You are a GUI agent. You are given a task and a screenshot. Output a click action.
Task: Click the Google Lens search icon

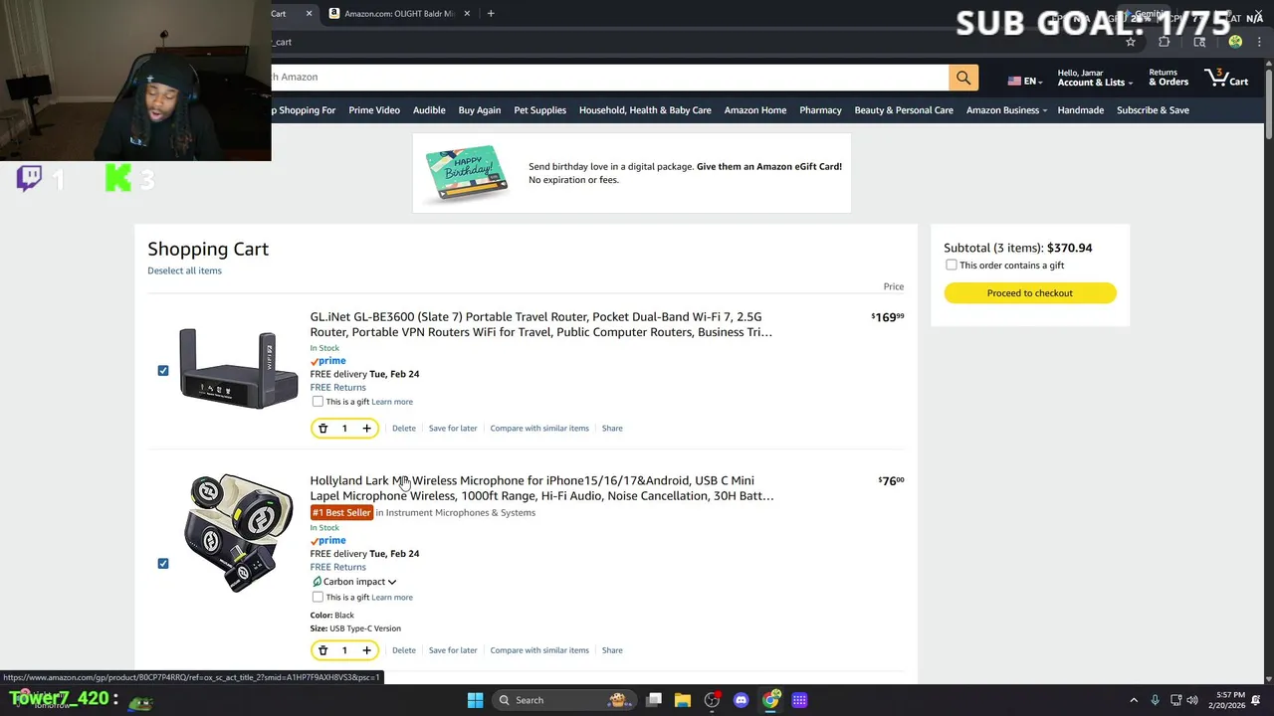click(1199, 42)
